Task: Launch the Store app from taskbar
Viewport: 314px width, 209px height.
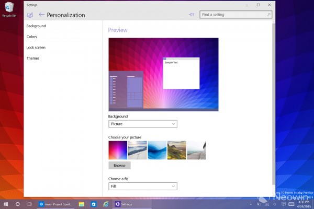Action: point(94,204)
